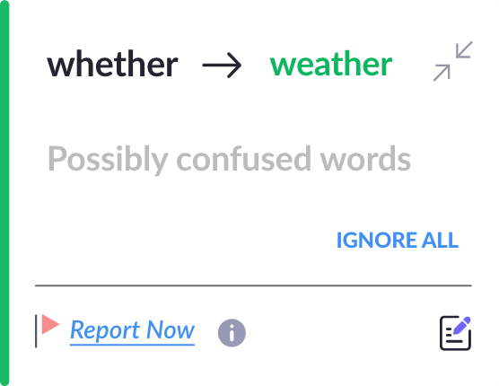The width and height of the screenshot is (499, 386).
Task: Collapse the suggestion card with inward arrows icon
Action: [453, 61]
